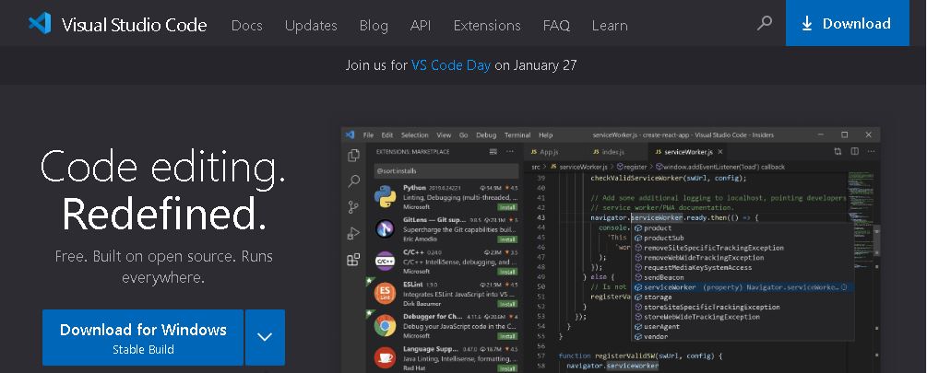This screenshot has width=927, height=373.
Task: Expand the download options chevron button
Action: point(265,337)
